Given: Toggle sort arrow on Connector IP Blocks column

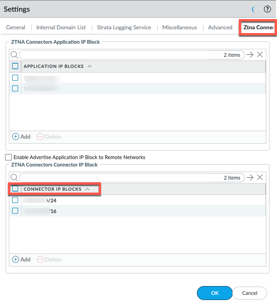Looking at the screenshot, I should (88, 189).
